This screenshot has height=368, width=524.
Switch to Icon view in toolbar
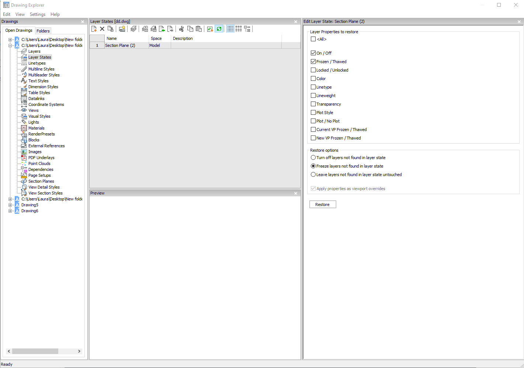point(239,29)
